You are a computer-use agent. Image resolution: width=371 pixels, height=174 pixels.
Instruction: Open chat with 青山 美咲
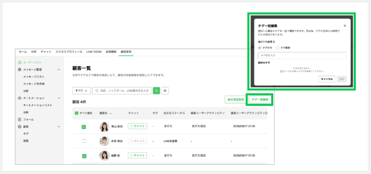click(x=137, y=126)
